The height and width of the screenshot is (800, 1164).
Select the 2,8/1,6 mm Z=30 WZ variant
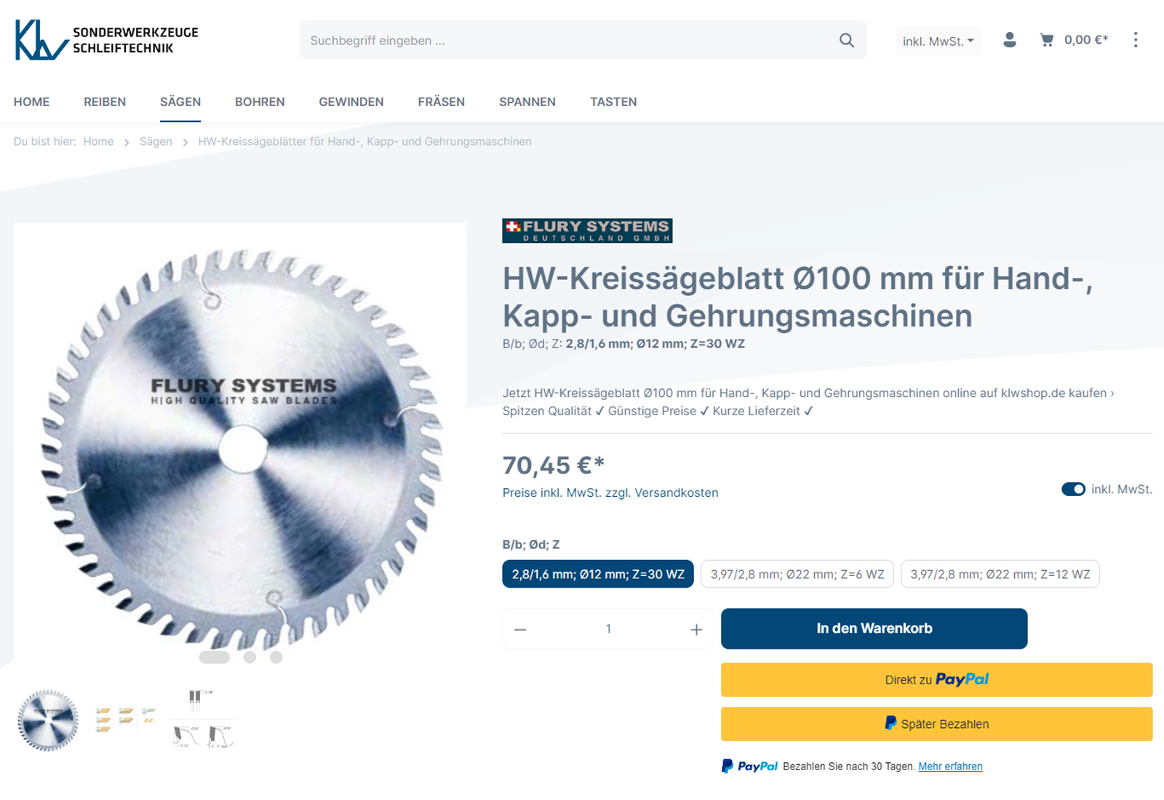tap(598, 574)
